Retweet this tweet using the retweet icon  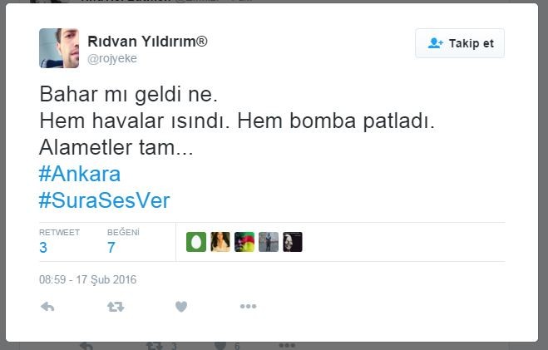[116, 307]
